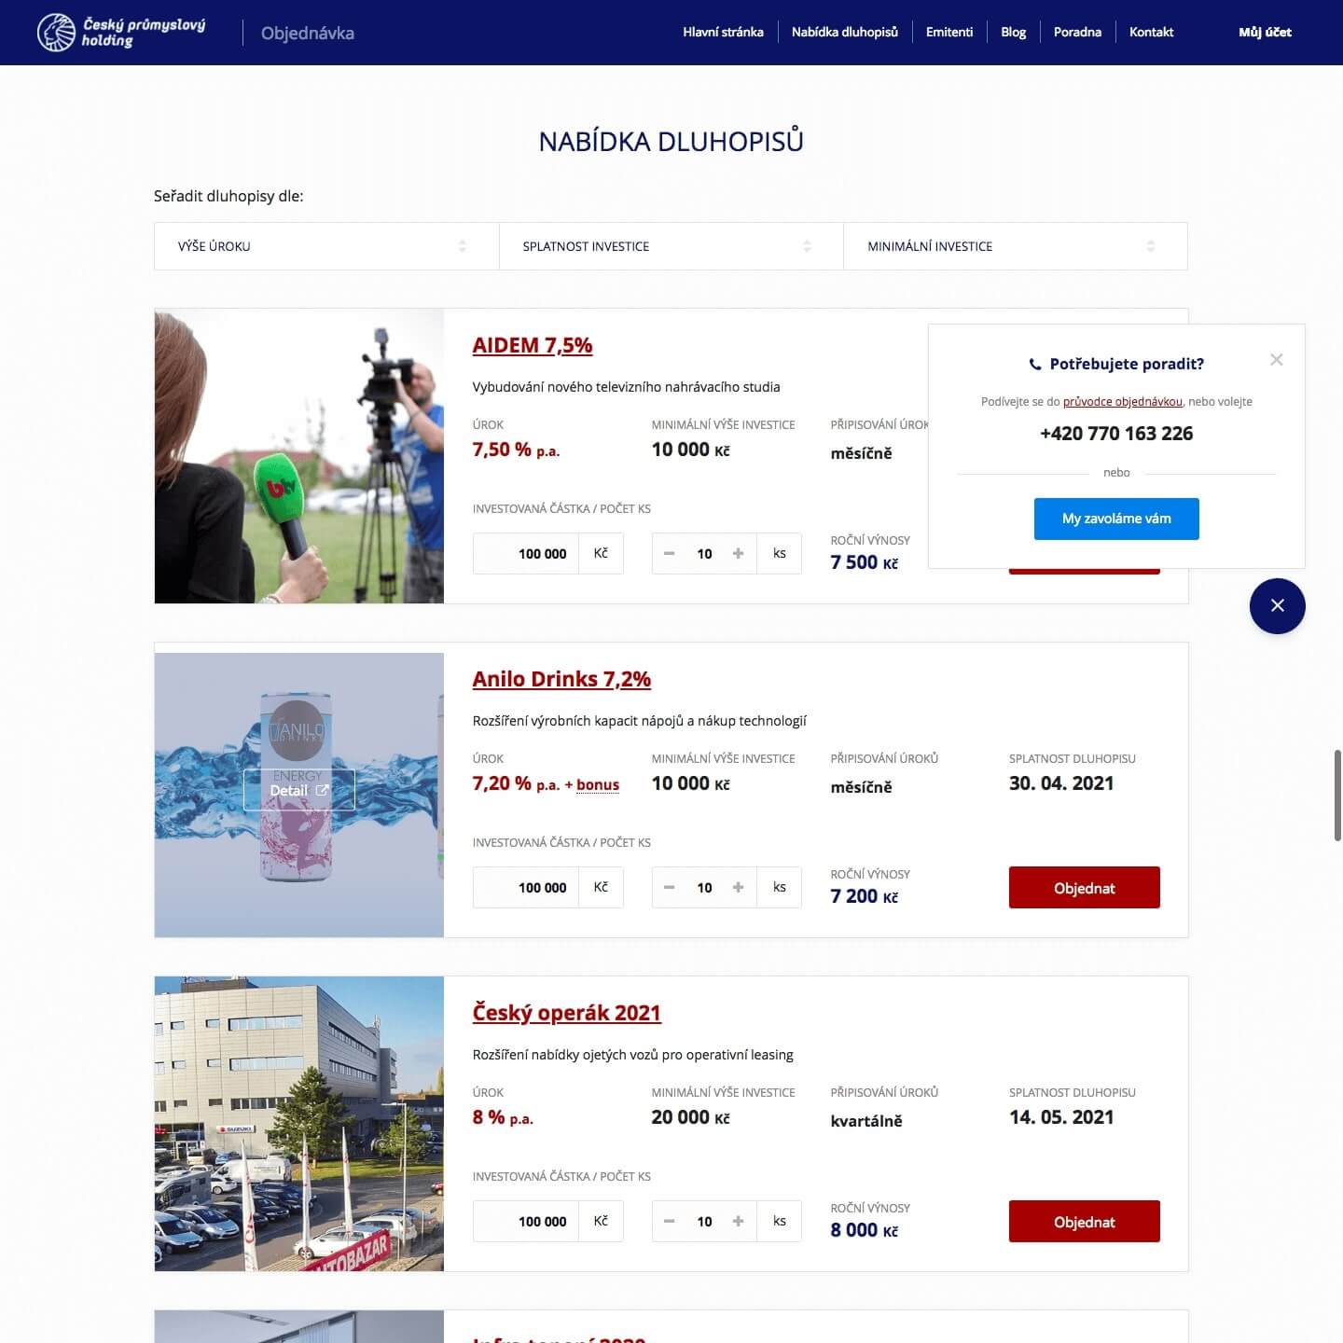Click the průvodce objednávkou link
This screenshot has width=1343, height=1343.
1123,402
